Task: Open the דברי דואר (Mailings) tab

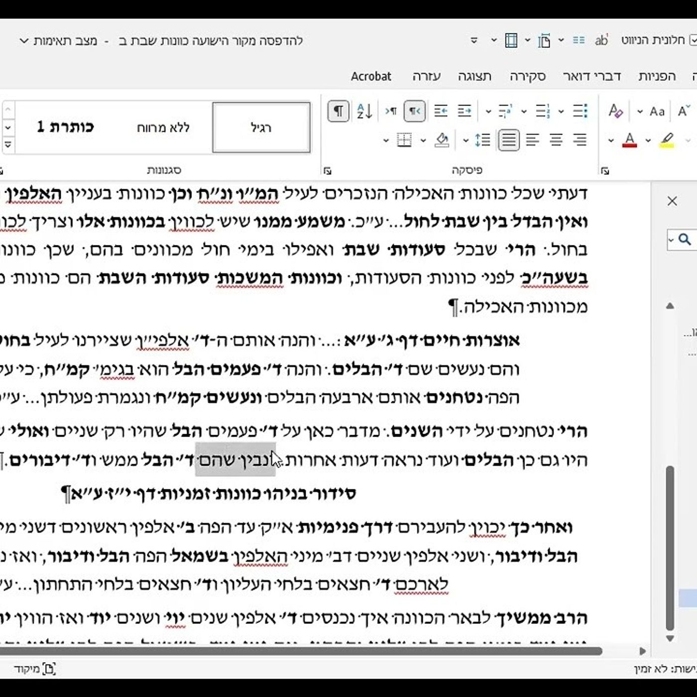Action: click(x=591, y=76)
